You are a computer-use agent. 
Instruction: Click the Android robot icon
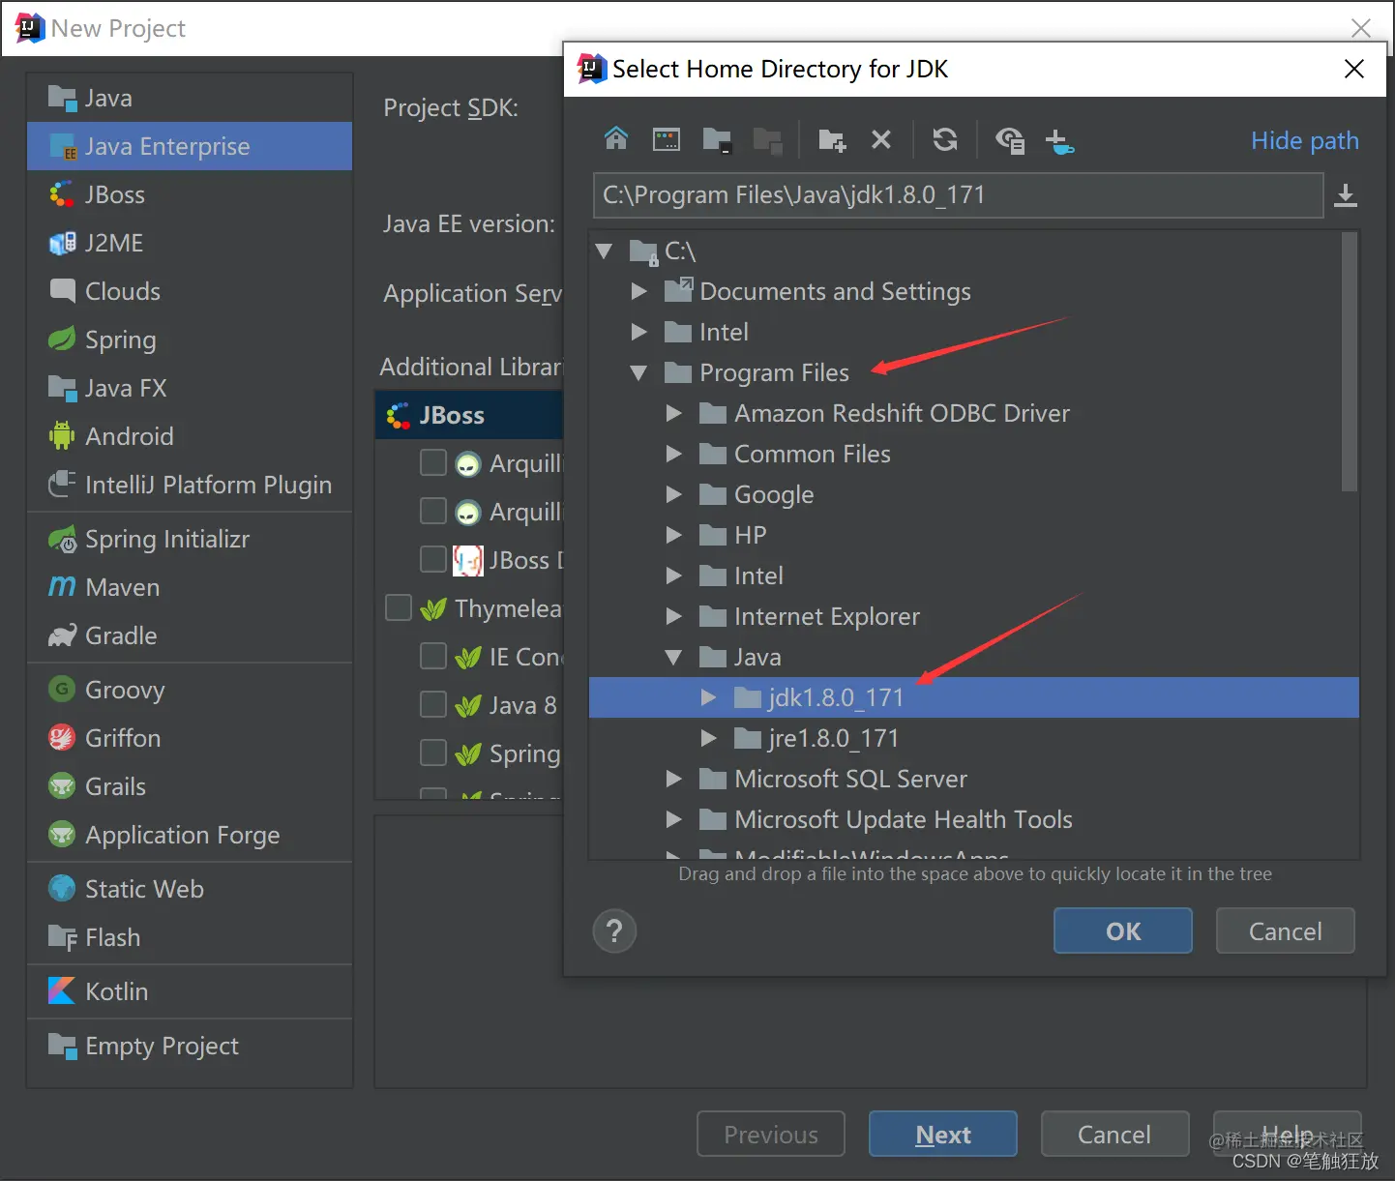tap(62, 436)
